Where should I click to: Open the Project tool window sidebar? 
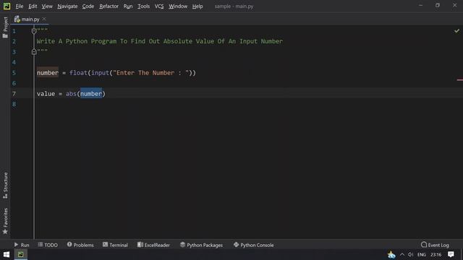tap(5, 27)
